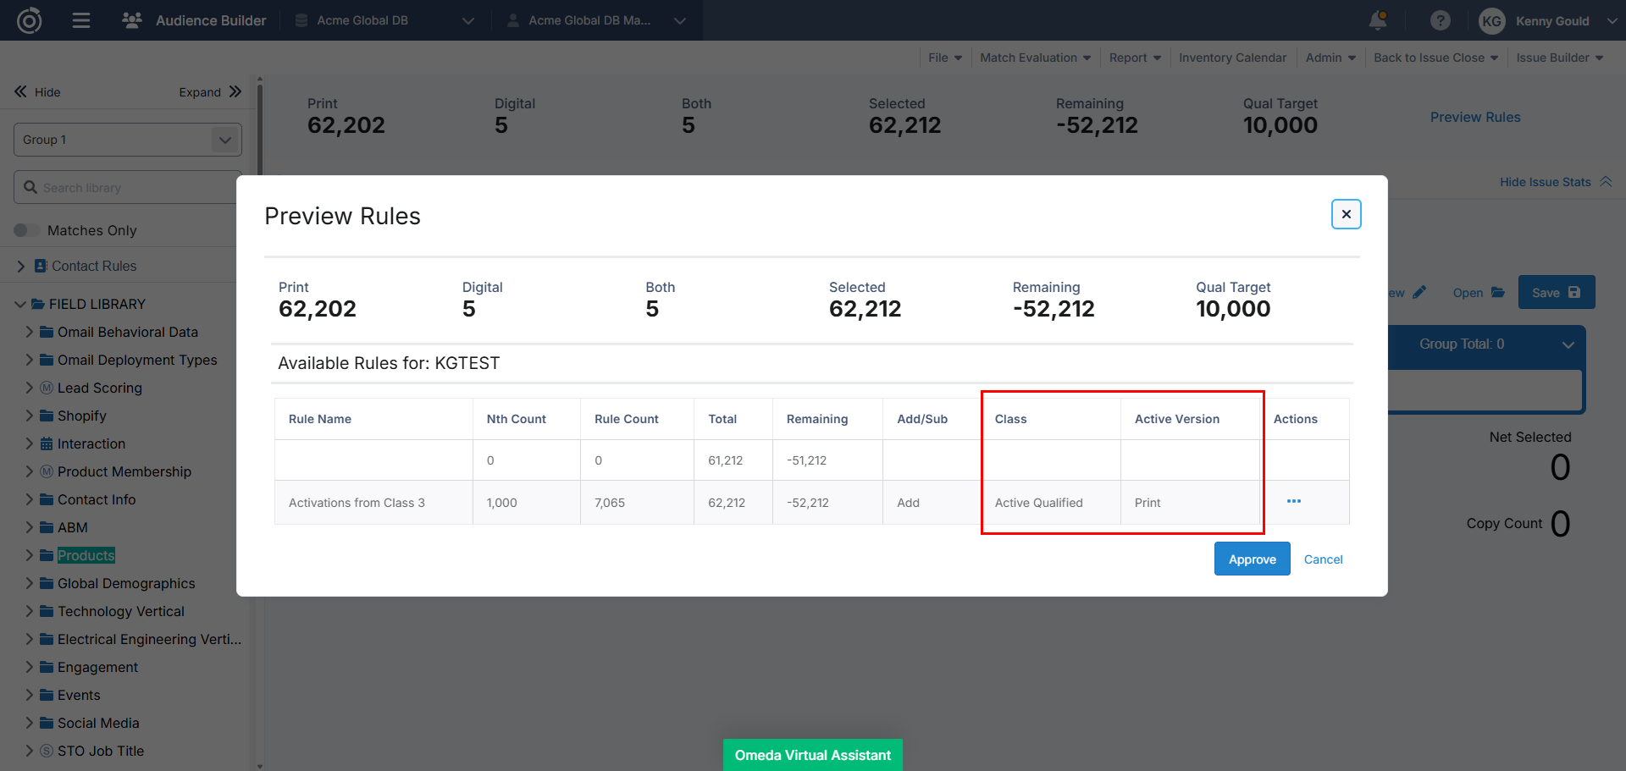Viewport: 1626px width, 771px height.
Task: Click the Hide double-chevron icon
Action: 20,91
